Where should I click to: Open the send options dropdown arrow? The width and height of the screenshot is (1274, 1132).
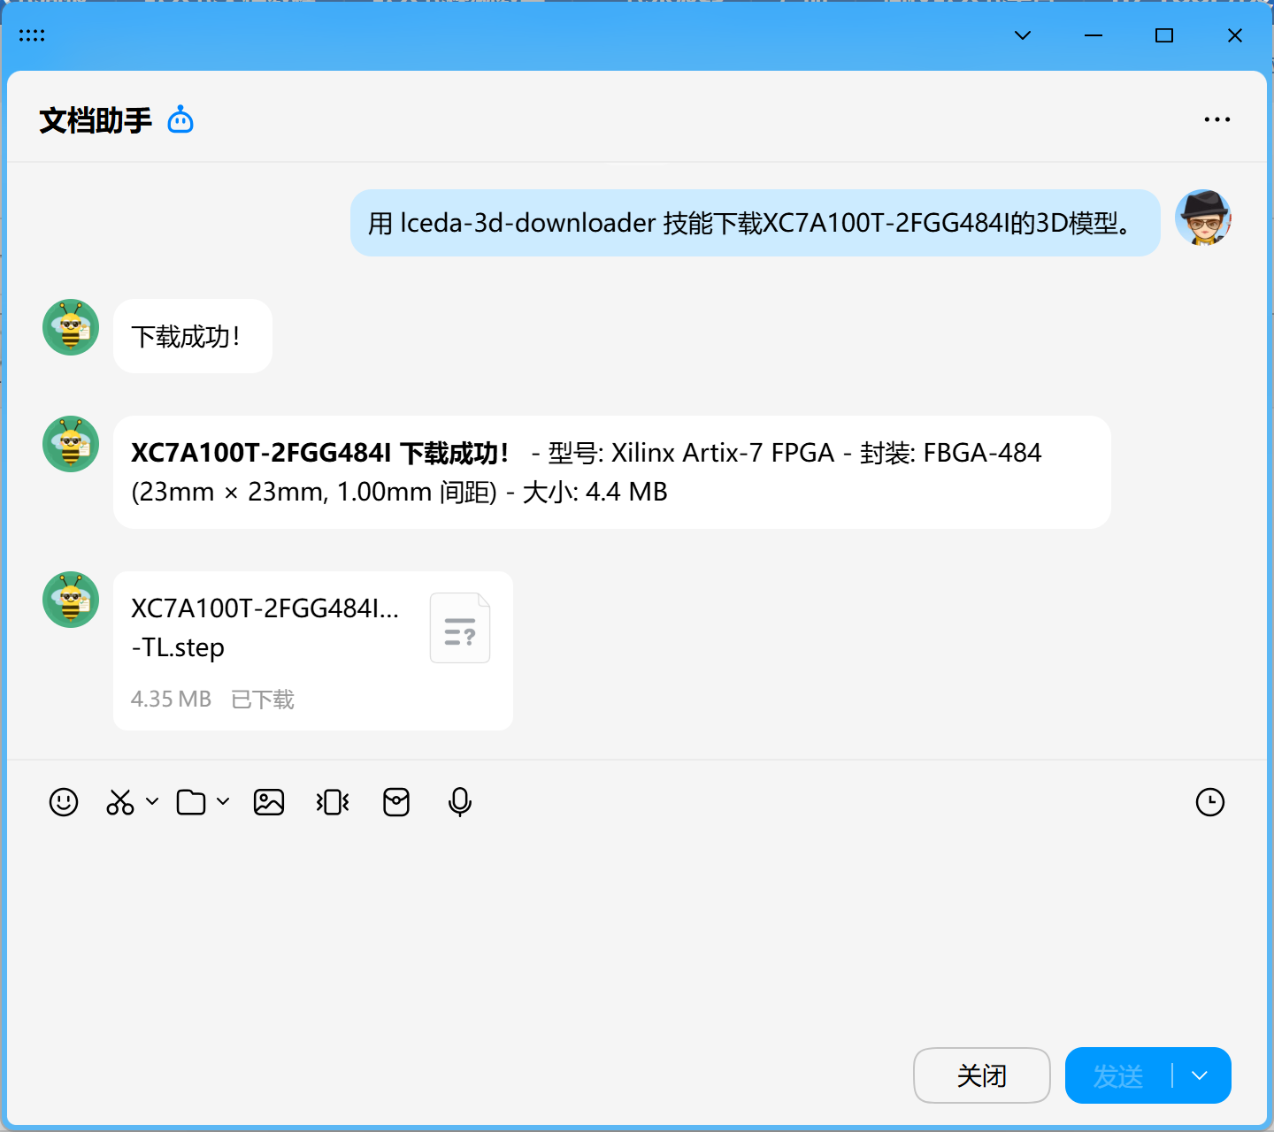[x=1199, y=1075]
